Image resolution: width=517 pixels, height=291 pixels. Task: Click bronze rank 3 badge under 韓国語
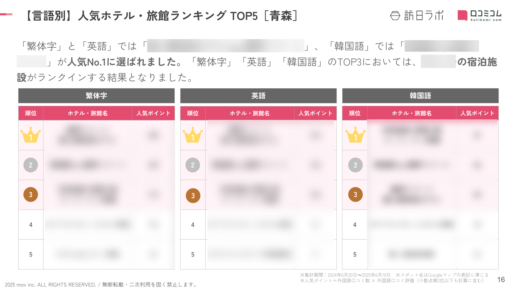pyautogui.click(x=355, y=195)
